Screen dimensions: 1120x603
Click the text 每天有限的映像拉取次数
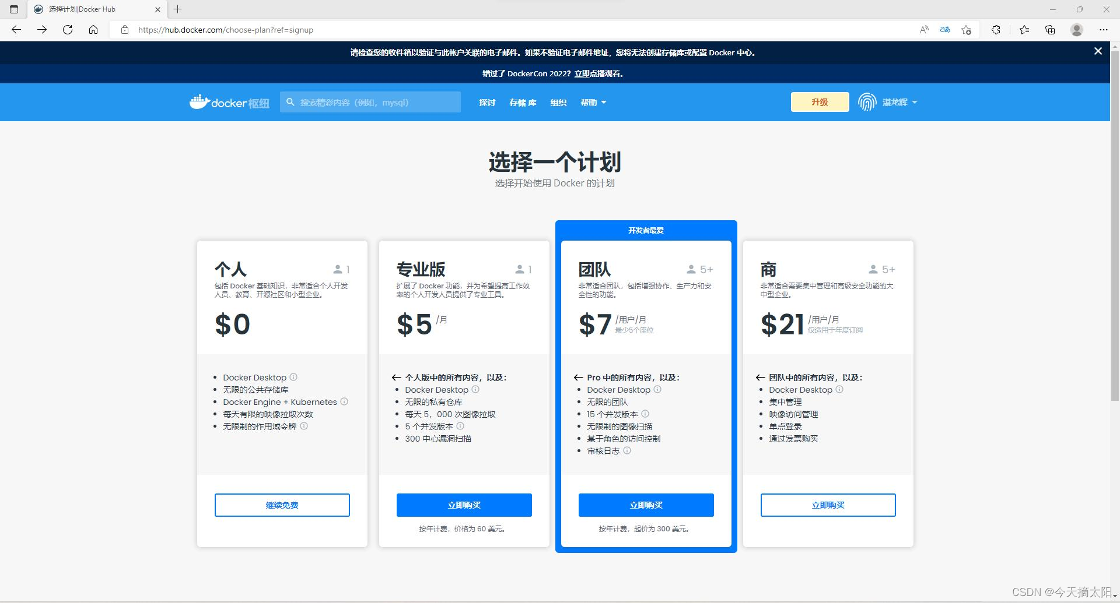pyautogui.click(x=268, y=414)
